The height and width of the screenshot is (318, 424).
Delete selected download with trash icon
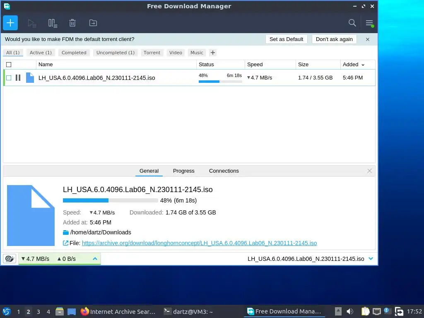(72, 23)
